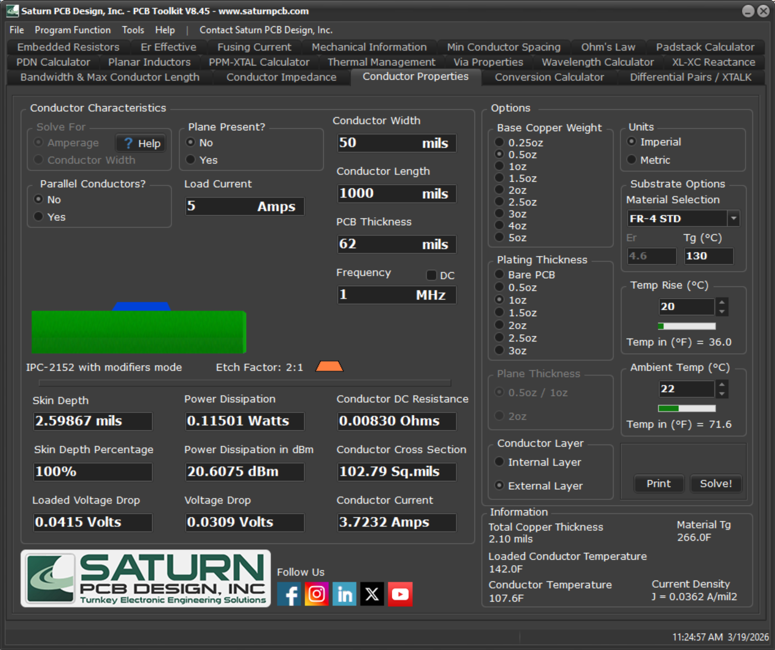Increase Temp Rise with the up arrow
775x650 pixels.
click(722, 302)
